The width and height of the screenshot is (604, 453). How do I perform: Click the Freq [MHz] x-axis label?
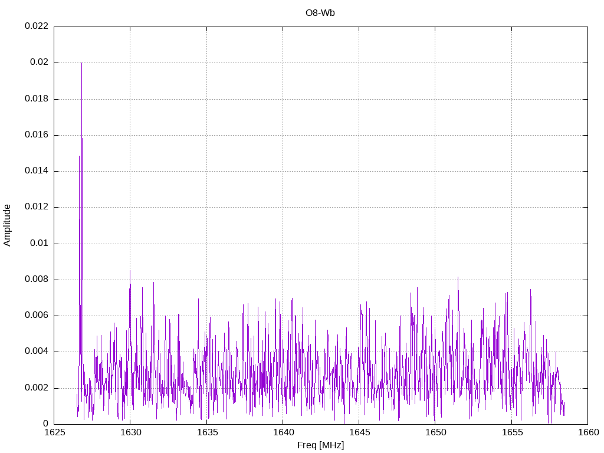click(320, 445)
